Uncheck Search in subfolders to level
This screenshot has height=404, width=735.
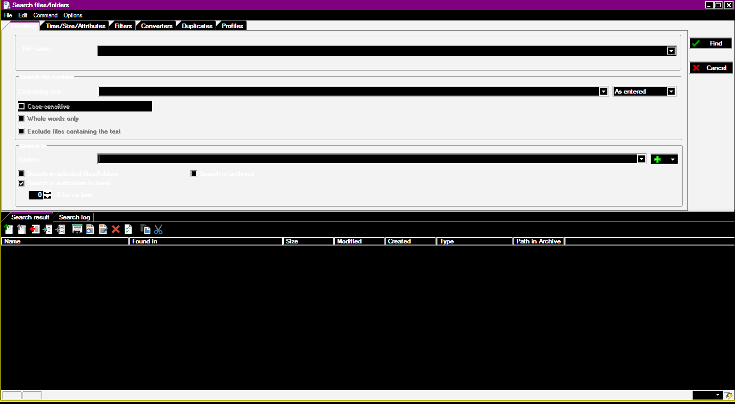[x=22, y=183]
